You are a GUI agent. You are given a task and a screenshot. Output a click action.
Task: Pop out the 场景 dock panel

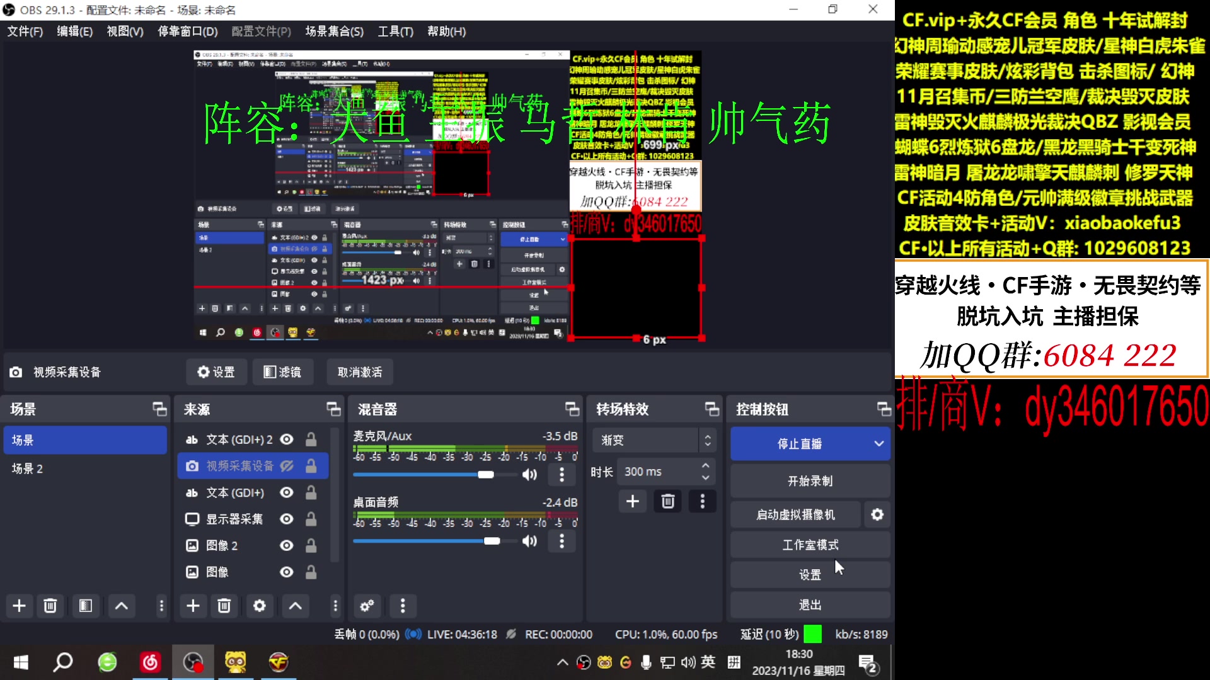(x=159, y=409)
